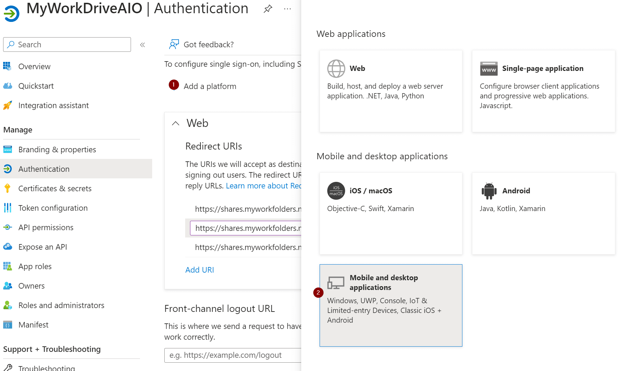This screenshot has width=642, height=371.
Task: Click the Token configuration icon
Action: [x=8, y=208]
